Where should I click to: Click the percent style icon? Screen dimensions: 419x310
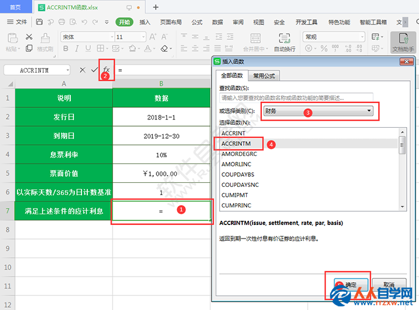324,49
